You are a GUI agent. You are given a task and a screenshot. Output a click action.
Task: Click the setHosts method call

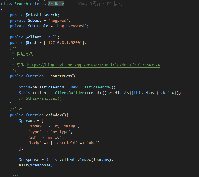[x=120, y=93]
